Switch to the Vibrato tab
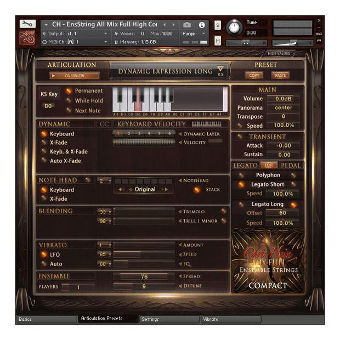Image resolution: width=340 pixels, height=340 pixels. [x=231, y=319]
